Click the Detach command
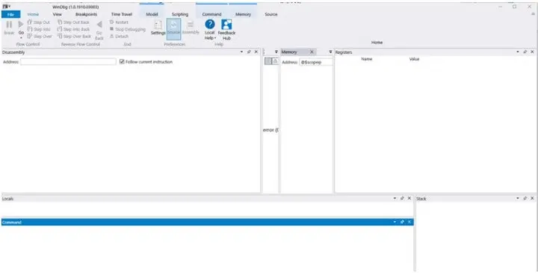Screen dimensions: 538x273 coord(119,36)
